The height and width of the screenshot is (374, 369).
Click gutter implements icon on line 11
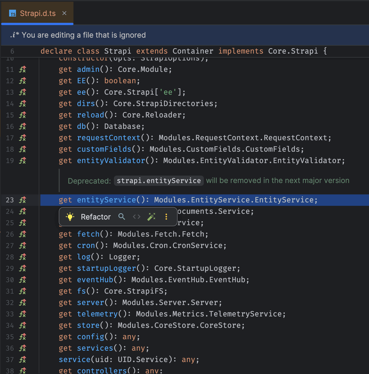[22, 69]
